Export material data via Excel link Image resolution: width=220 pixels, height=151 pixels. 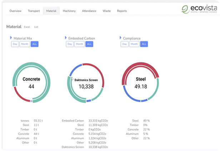(x=27, y=27)
